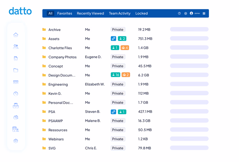Open the Engineering folder

[58, 85]
